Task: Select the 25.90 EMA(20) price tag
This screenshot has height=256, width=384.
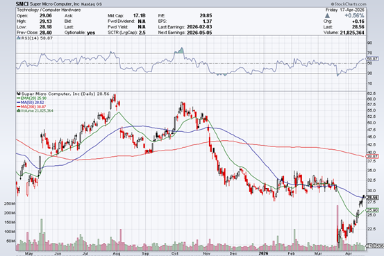Action: 372,210
